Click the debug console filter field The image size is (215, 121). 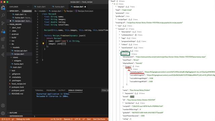click(105, 90)
